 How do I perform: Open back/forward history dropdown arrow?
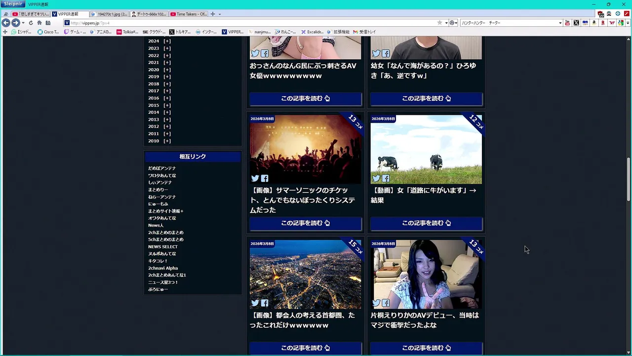[x=23, y=23]
